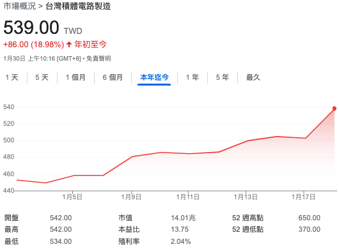The image size is (339, 249).
Task: Click the 本益比 label
Action: coord(129,229)
